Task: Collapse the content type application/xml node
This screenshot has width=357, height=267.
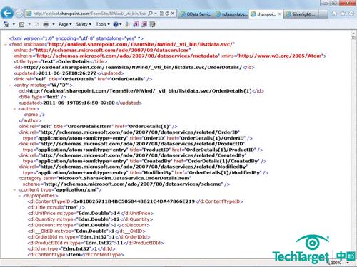Action: [15, 190]
